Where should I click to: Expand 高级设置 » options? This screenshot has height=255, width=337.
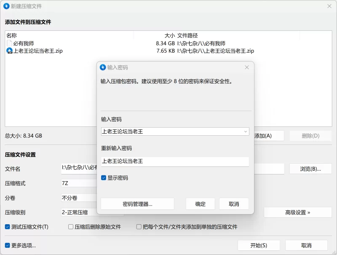(x=298, y=212)
